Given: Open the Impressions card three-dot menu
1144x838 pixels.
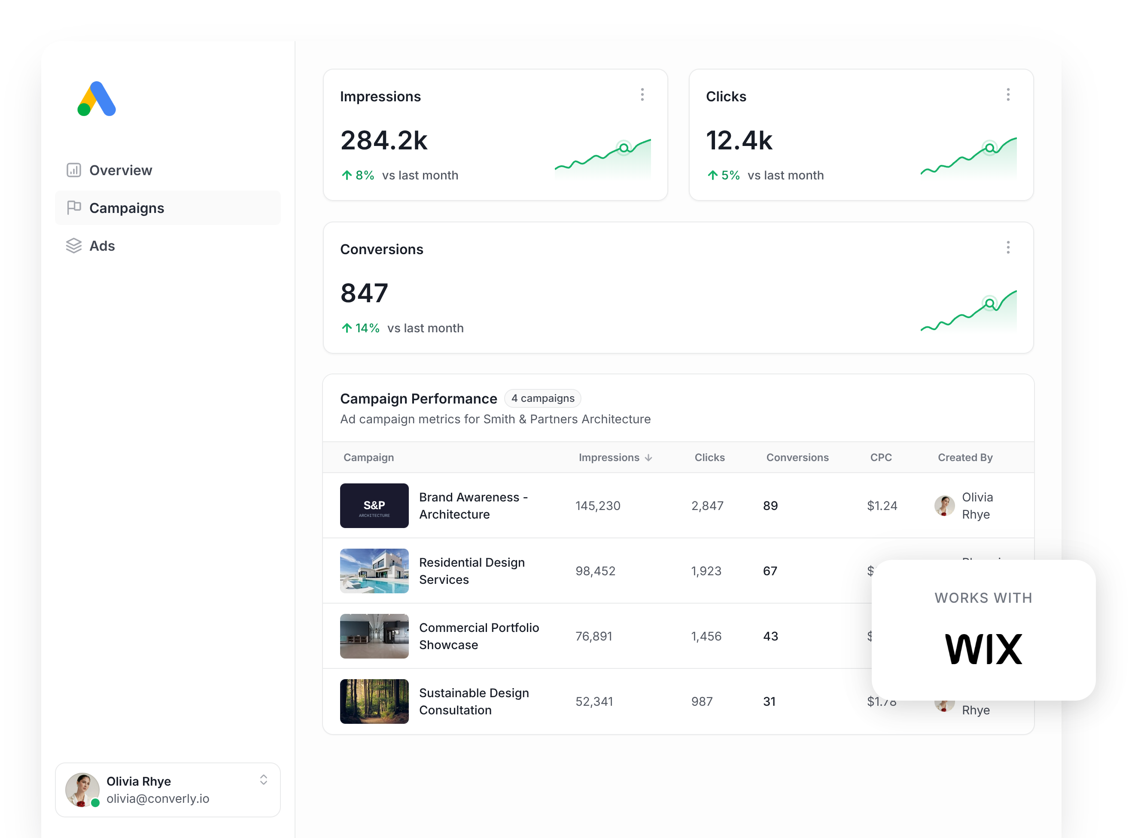Looking at the screenshot, I should point(642,95).
